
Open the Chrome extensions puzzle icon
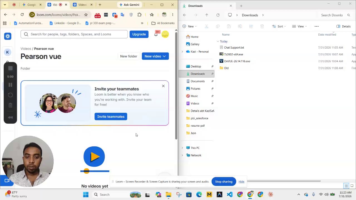point(140,15)
